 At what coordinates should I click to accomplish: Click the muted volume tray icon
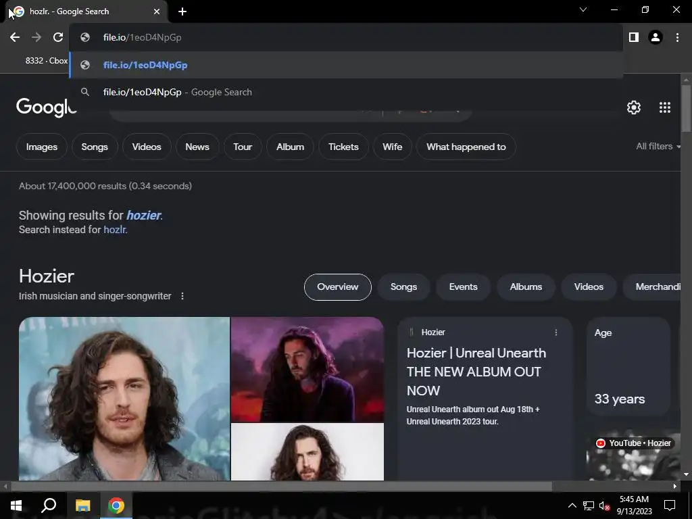pyautogui.click(x=604, y=505)
